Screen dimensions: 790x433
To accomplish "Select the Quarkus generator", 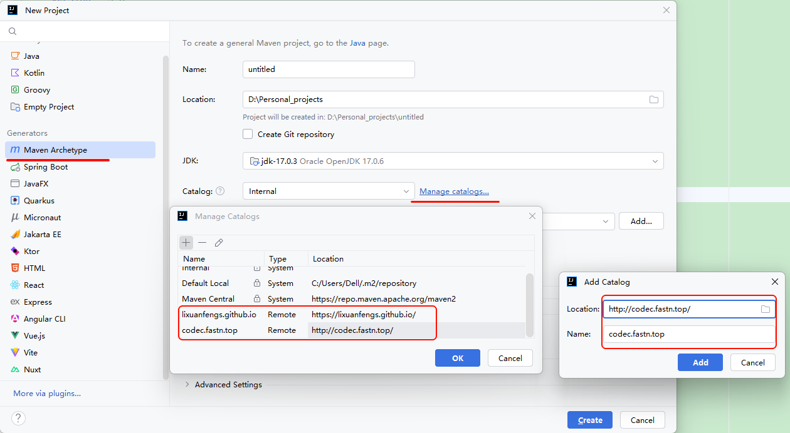I will (80, 200).
